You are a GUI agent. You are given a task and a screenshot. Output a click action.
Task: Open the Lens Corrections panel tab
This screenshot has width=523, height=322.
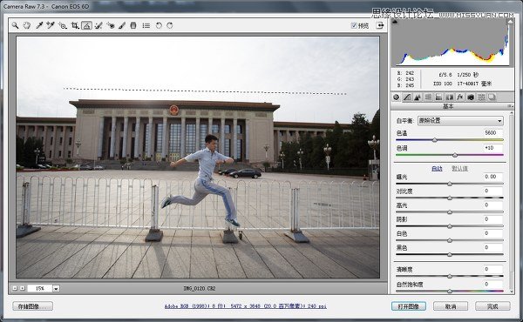[x=450, y=97]
